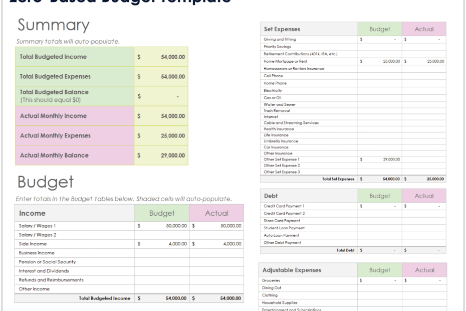Screen dimensions: 466x311
Task: Select the Home Mortgage actual amount 25,000.00
Action: (x=436, y=61)
